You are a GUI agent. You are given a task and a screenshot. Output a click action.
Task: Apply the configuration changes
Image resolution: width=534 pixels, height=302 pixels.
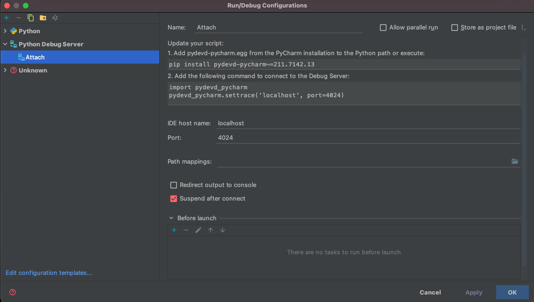473,292
